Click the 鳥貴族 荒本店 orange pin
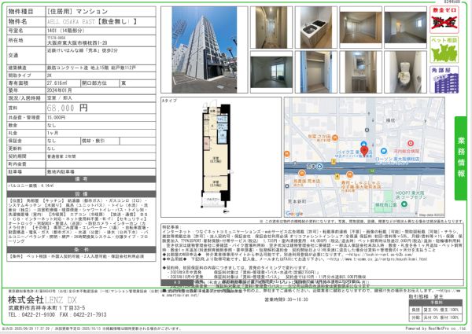472x334 pixels. pyautogui.click(x=301, y=173)
